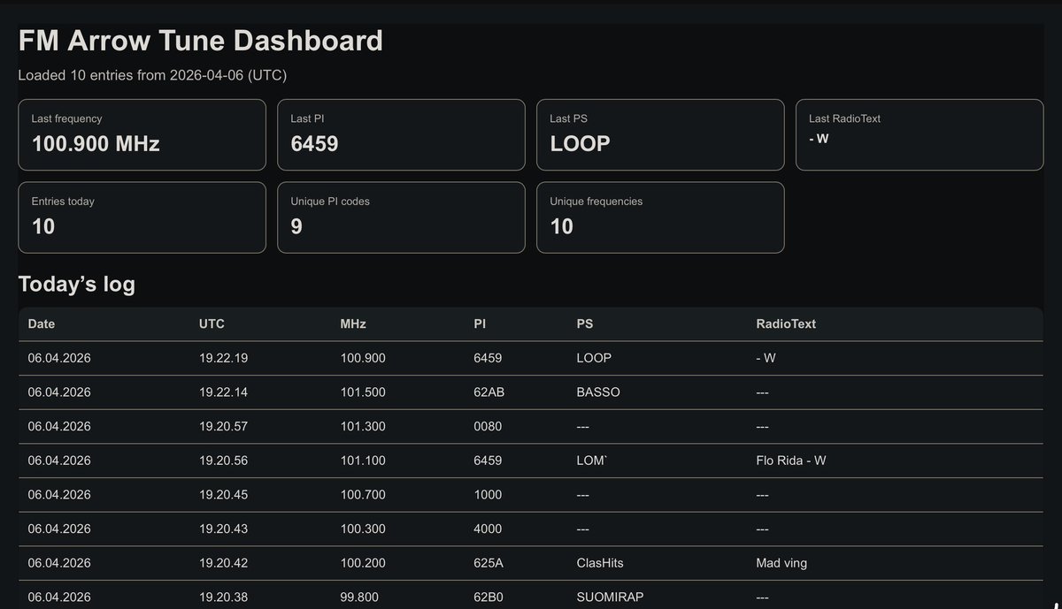Click the BASSO station name cell
The height and width of the screenshot is (609, 1062).
point(598,392)
